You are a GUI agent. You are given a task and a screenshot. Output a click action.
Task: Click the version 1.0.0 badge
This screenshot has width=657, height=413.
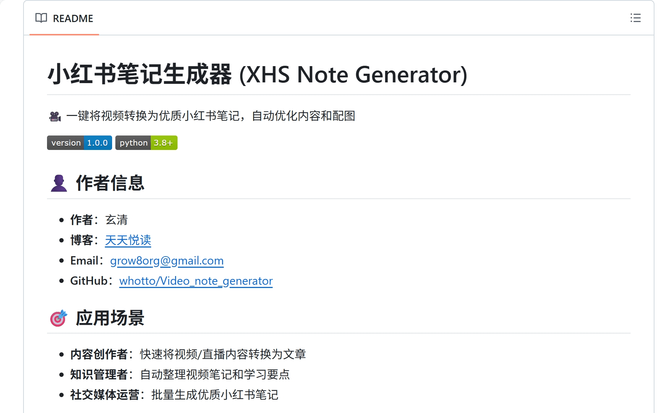(80, 143)
